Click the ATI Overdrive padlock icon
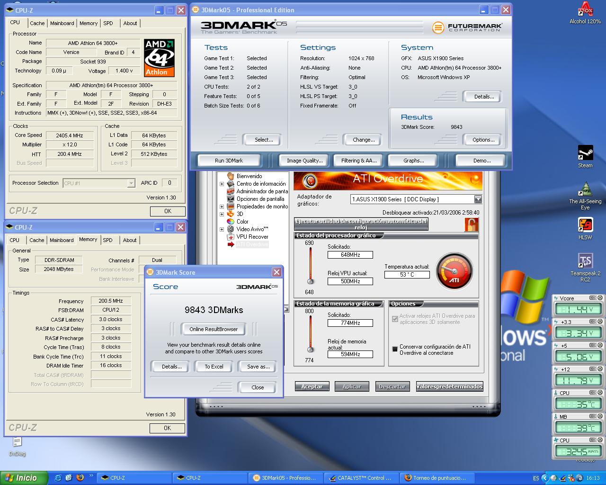 471,225
